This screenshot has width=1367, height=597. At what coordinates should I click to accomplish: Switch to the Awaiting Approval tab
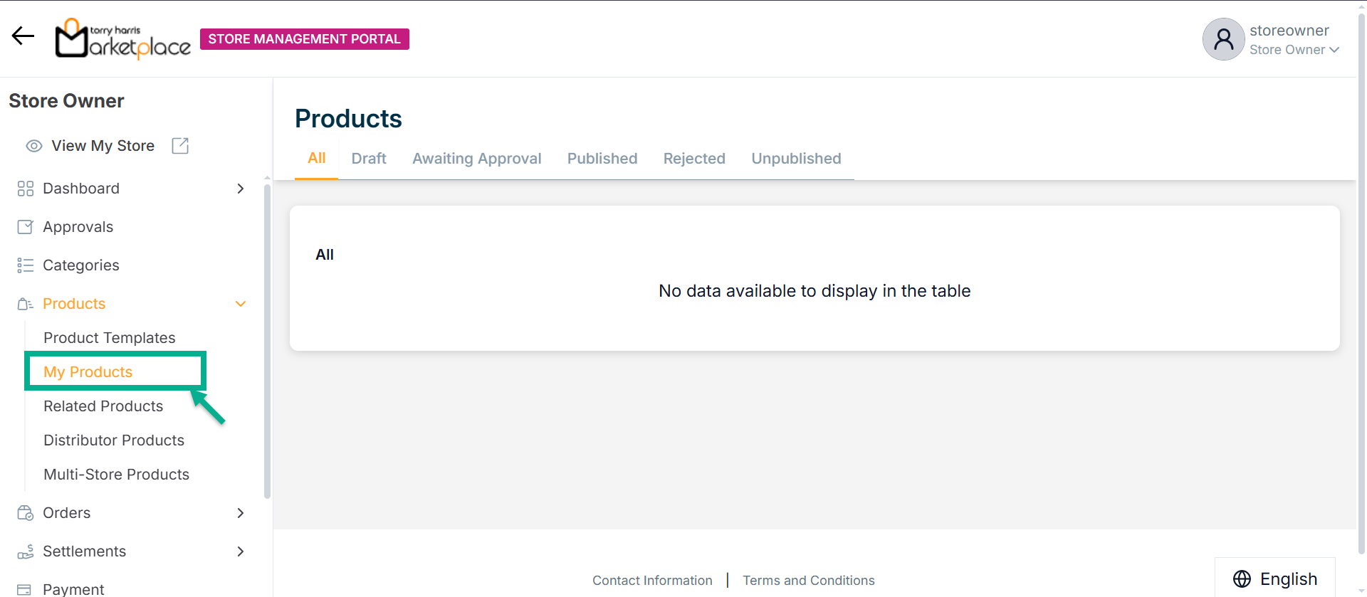[476, 159]
